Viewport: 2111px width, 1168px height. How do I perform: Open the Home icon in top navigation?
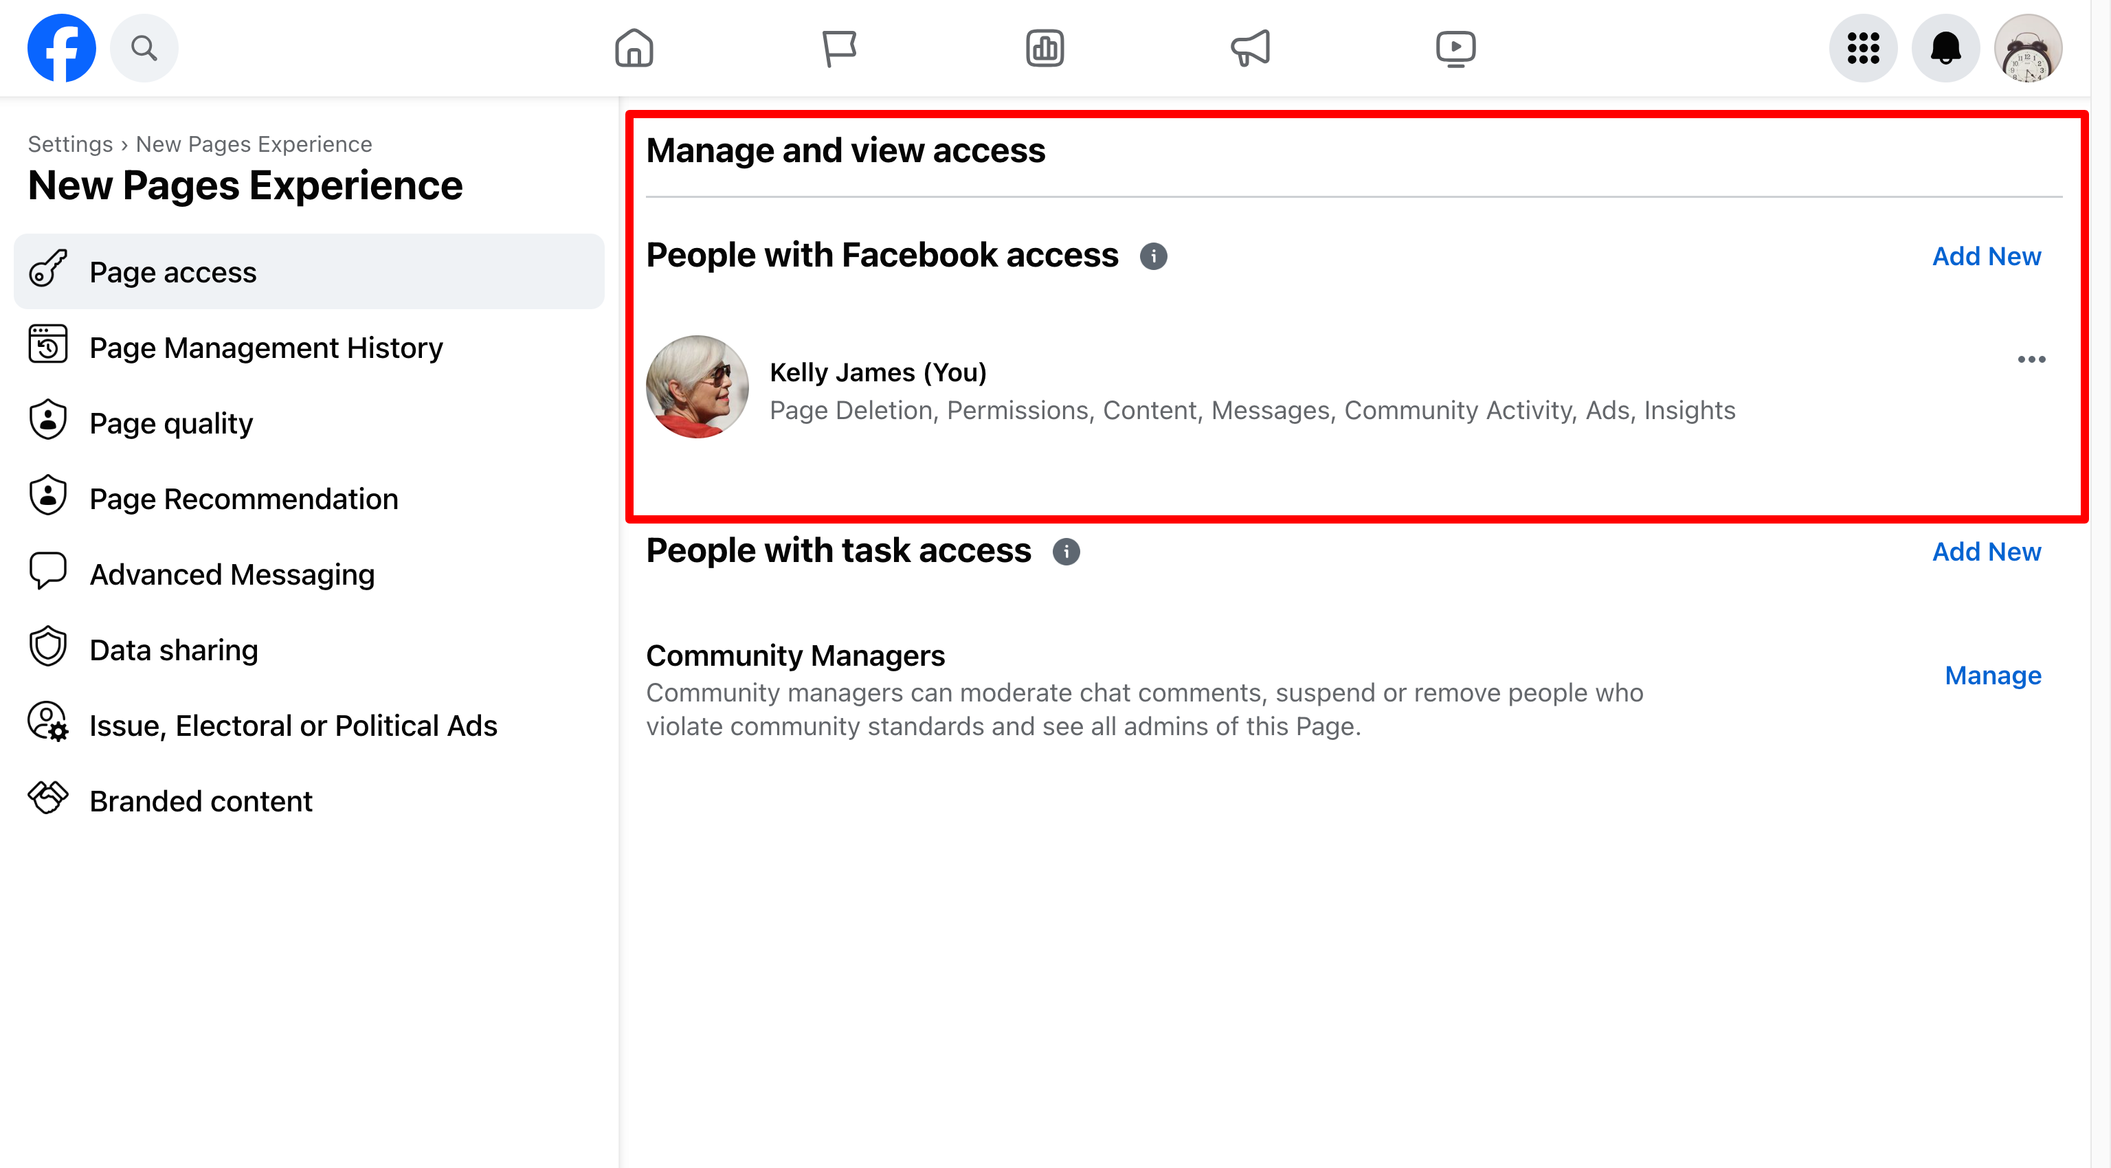coord(634,47)
